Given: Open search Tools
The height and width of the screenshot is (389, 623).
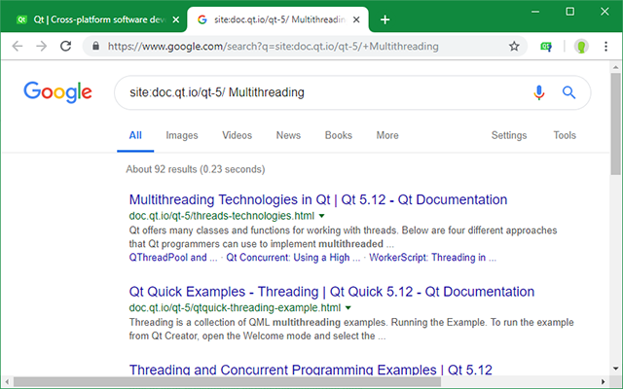Looking at the screenshot, I should (x=565, y=135).
